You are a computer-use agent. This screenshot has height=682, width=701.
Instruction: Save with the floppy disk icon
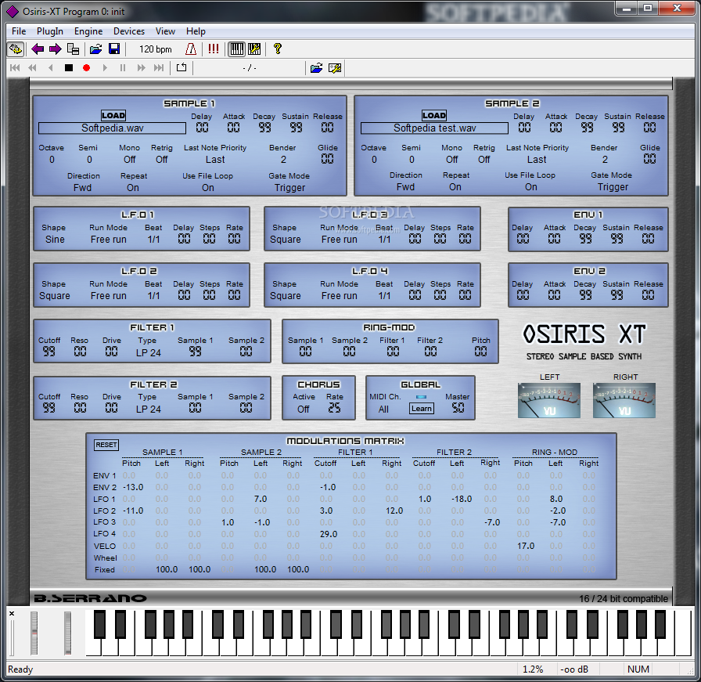[114, 49]
